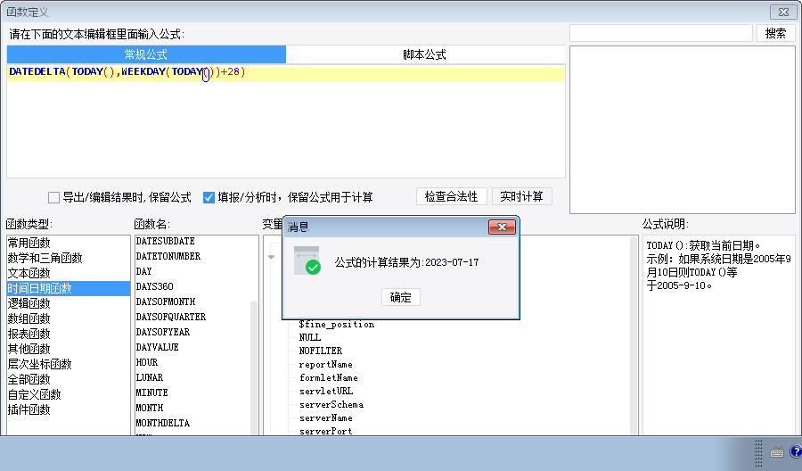Switch to the 常规公式 tab

pos(146,54)
